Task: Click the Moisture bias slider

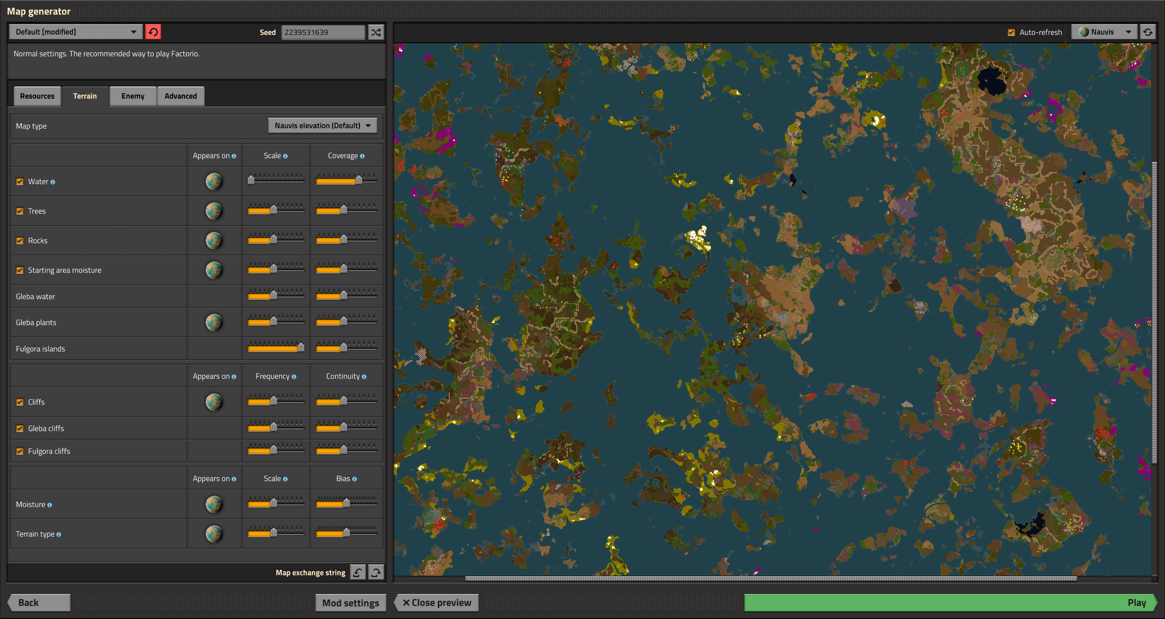Action: point(346,503)
